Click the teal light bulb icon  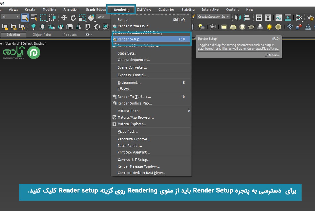click(33, 27)
